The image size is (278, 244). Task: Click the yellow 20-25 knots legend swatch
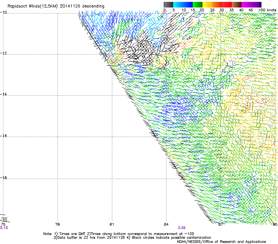[207, 5]
